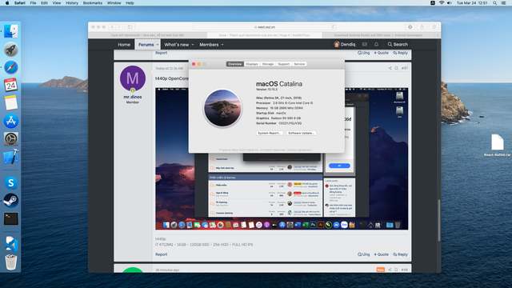Switch to the Displays tab
The image size is (512, 288).
252,64
